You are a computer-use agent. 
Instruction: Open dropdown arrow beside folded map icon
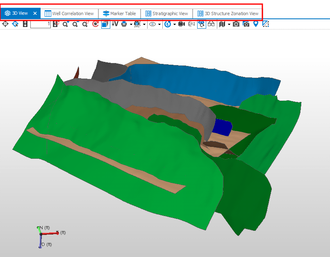pos(229,24)
